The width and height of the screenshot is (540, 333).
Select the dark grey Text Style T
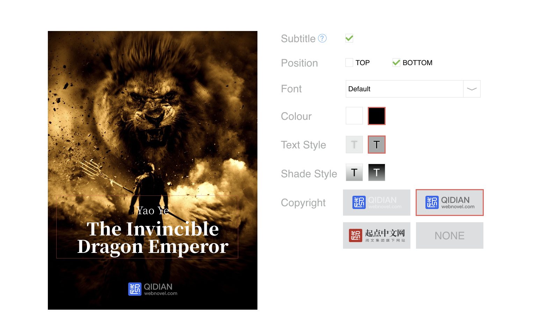[377, 145]
